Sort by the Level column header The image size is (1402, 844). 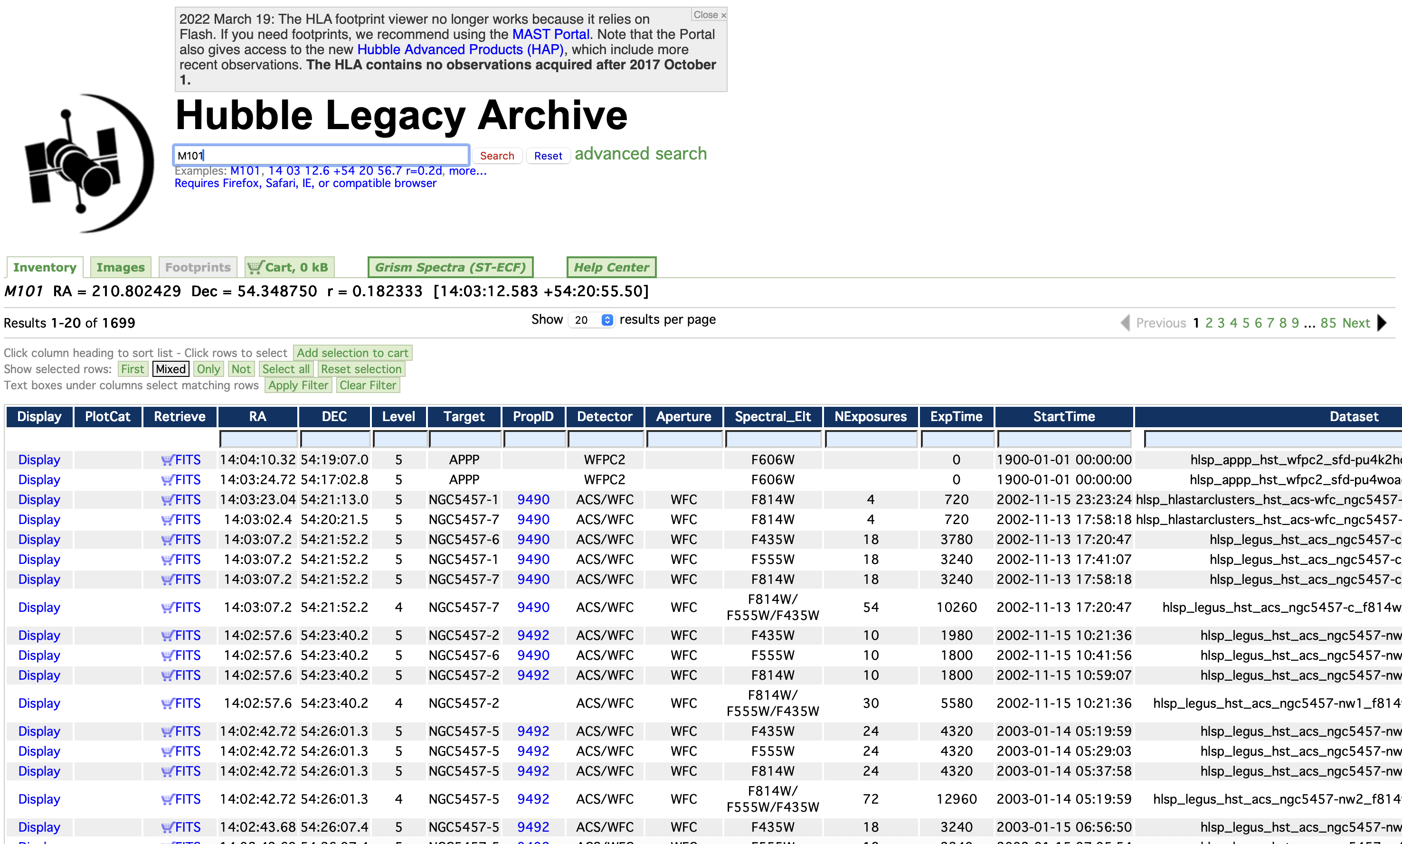pos(399,417)
